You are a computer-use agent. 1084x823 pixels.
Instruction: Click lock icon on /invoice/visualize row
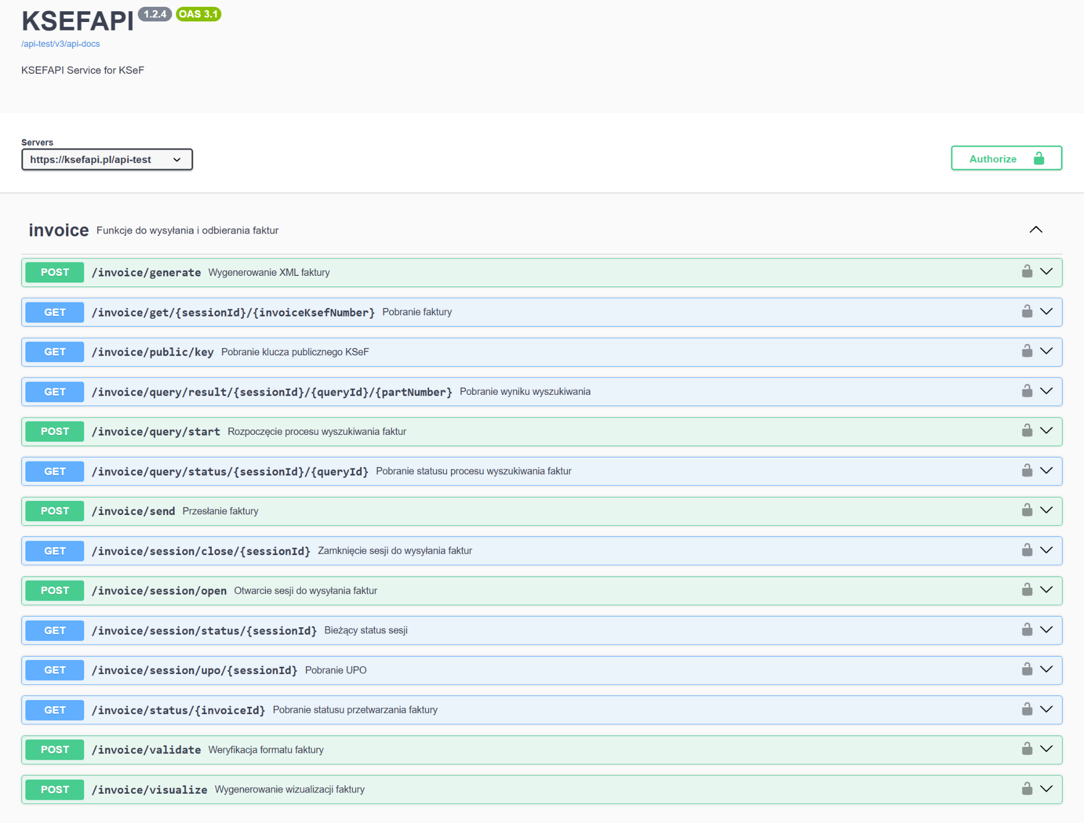(x=1027, y=789)
